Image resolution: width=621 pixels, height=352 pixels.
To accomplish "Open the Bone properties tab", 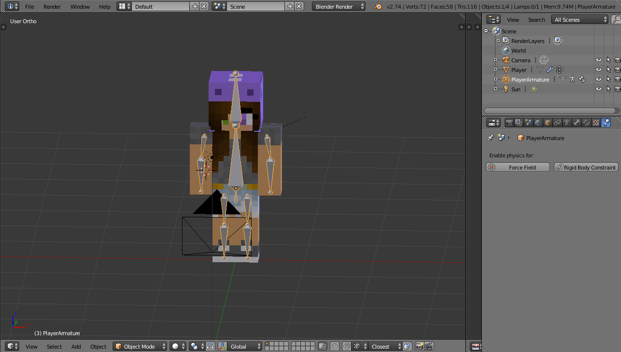I will [577, 123].
